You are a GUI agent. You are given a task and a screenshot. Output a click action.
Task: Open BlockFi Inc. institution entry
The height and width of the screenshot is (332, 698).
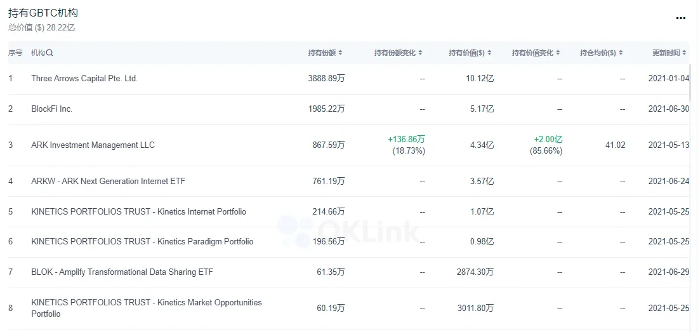(52, 109)
